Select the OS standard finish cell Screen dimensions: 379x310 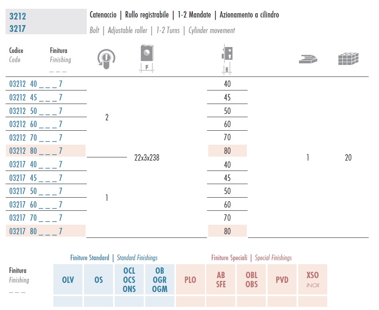99,279
